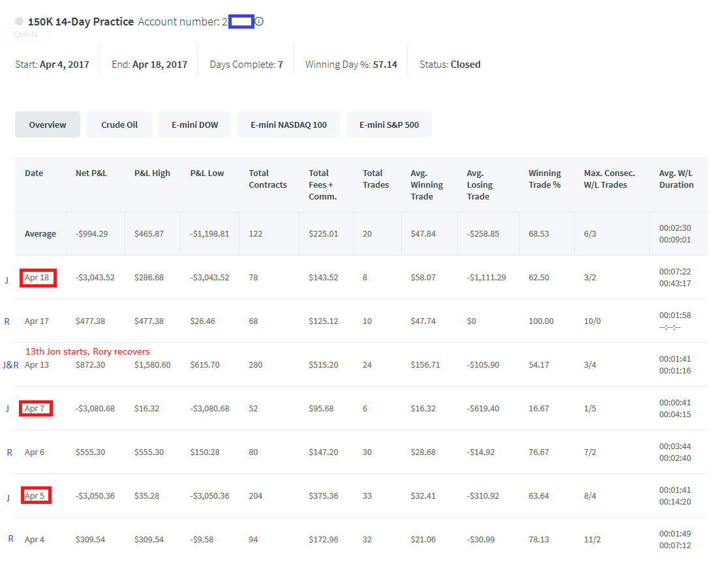Image resolution: width=721 pixels, height=575 pixels.
Task: Click total contracts value 280
Action: pos(256,364)
